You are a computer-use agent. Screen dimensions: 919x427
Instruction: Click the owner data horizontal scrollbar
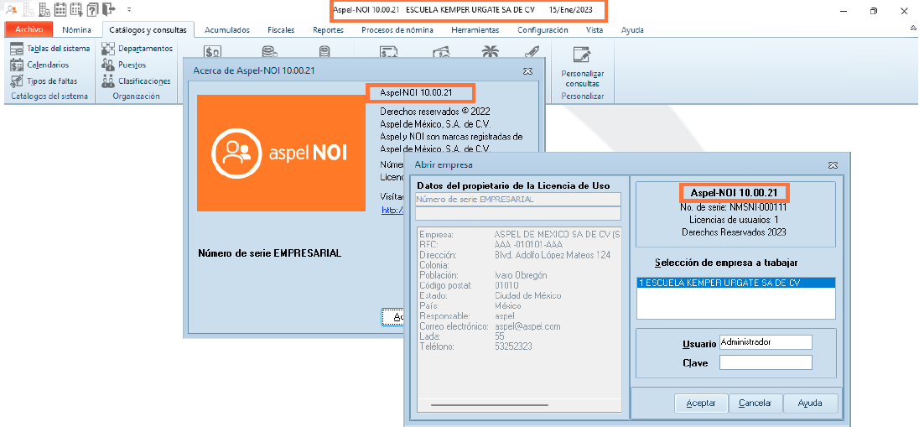point(491,404)
